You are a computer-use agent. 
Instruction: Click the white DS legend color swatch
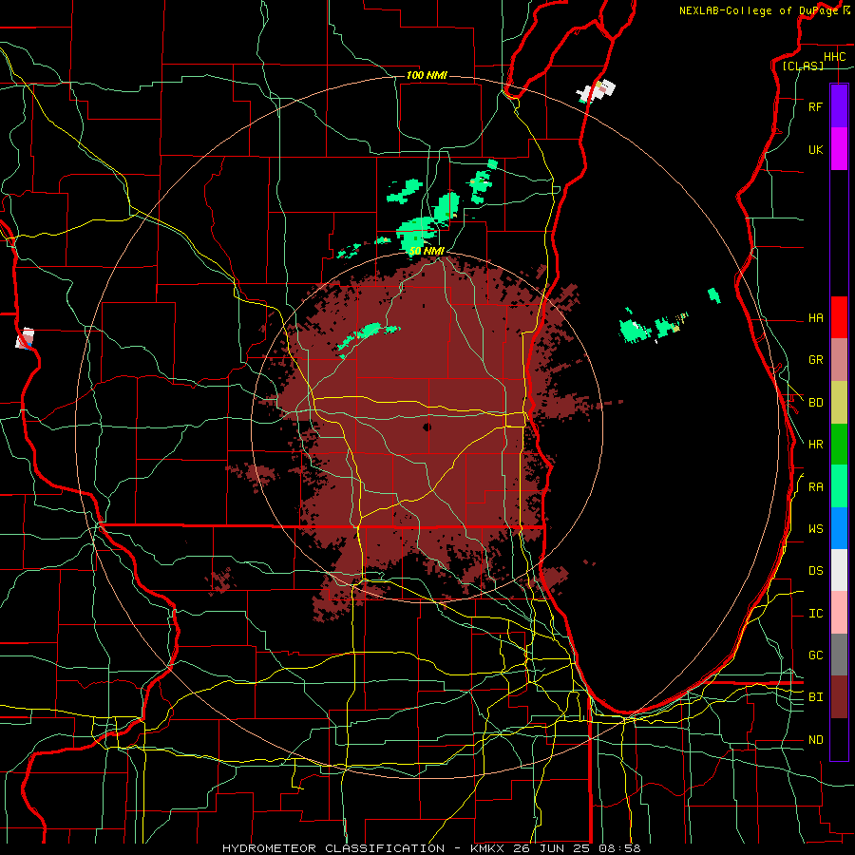point(839,570)
